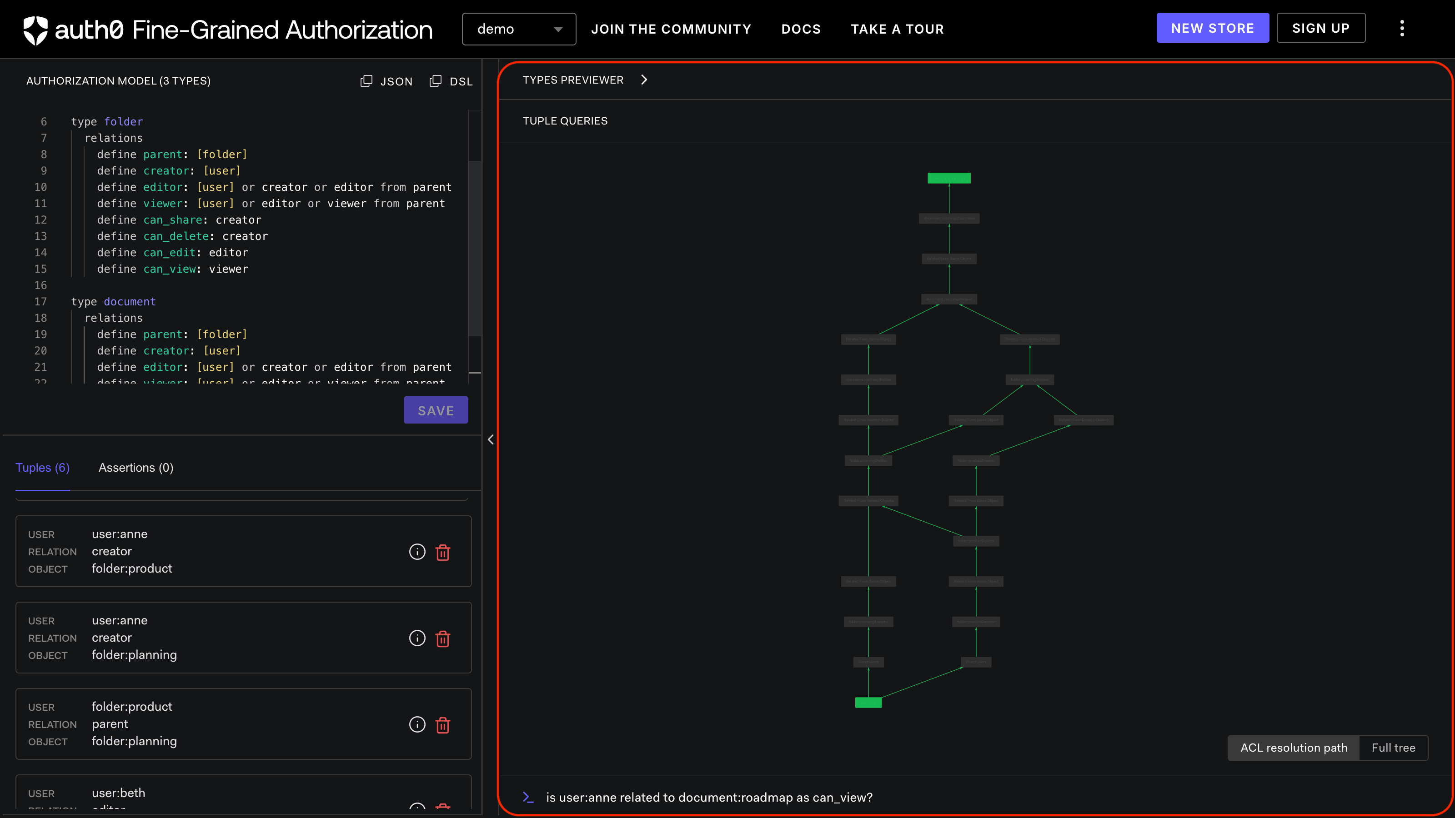The width and height of the screenshot is (1455, 818).
Task: Click the bottom green graph node
Action: tap(868, 702)
